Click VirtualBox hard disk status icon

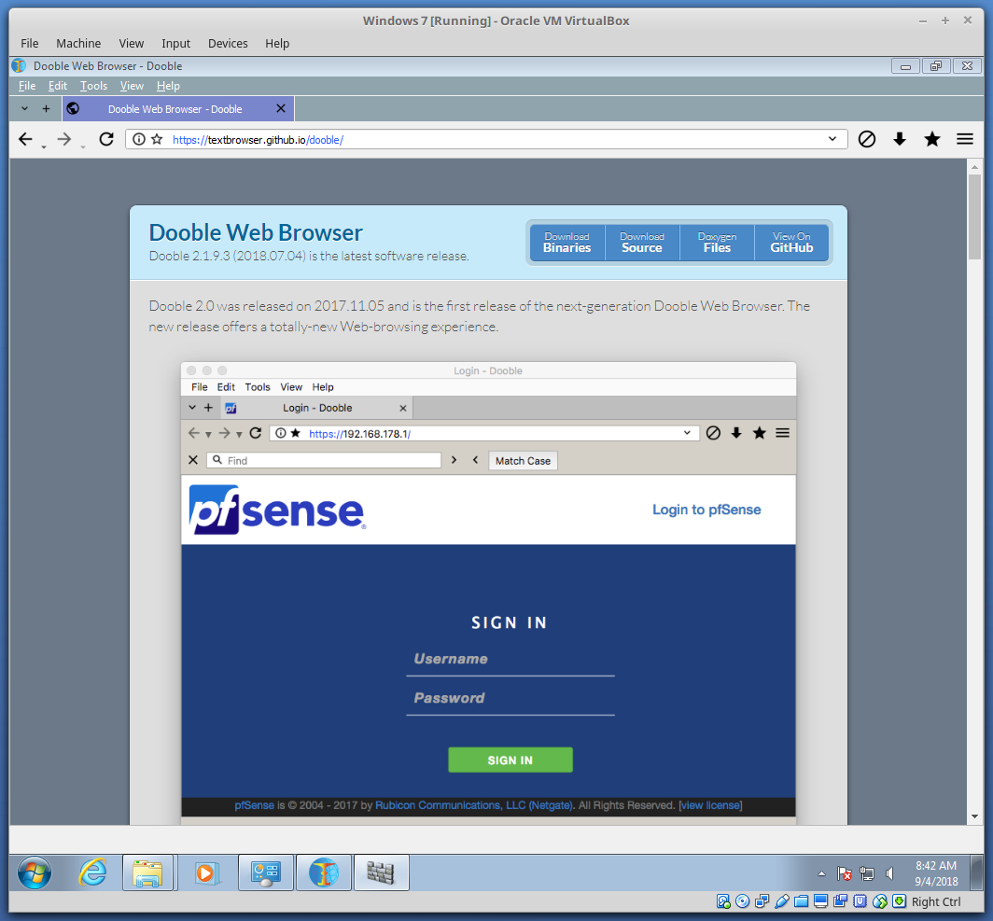click(723, 901)
